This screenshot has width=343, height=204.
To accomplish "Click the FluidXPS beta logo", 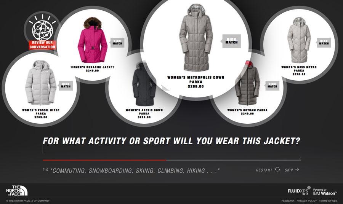I will point(299,191).
